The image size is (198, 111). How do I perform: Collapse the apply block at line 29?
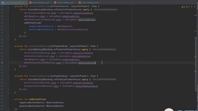[x=9, y=10]
